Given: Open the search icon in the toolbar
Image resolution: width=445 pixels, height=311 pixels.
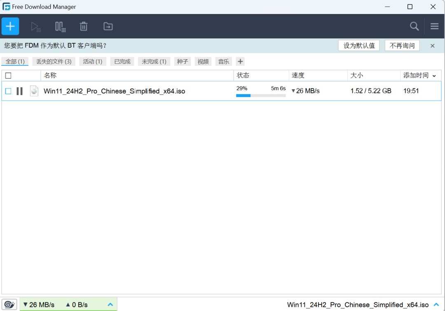Looking at the screenshot, I should pos(414,26).
